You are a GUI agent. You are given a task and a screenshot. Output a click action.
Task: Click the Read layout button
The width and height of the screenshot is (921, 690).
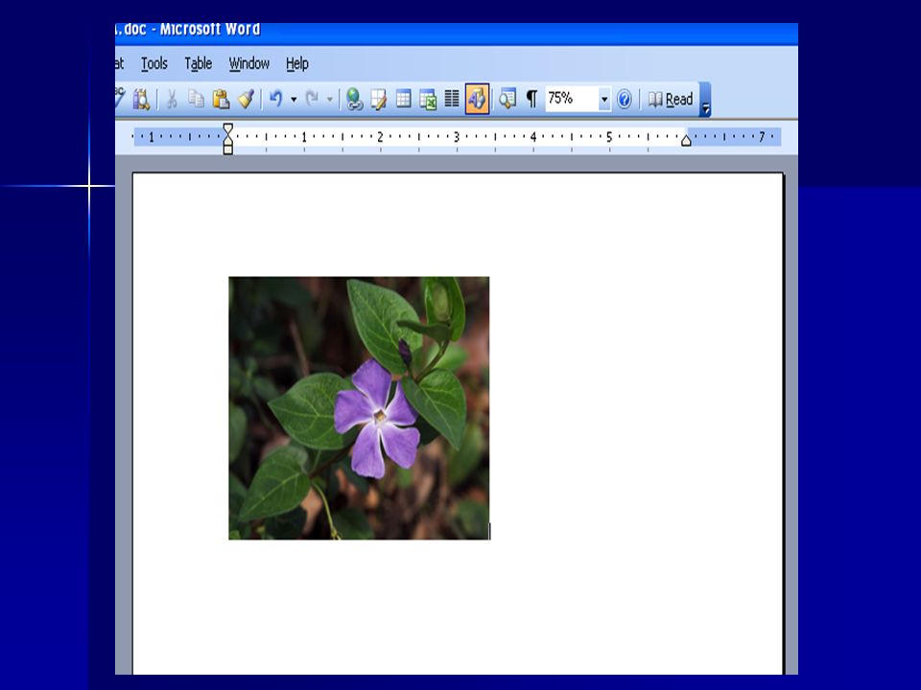click(671, 99)
